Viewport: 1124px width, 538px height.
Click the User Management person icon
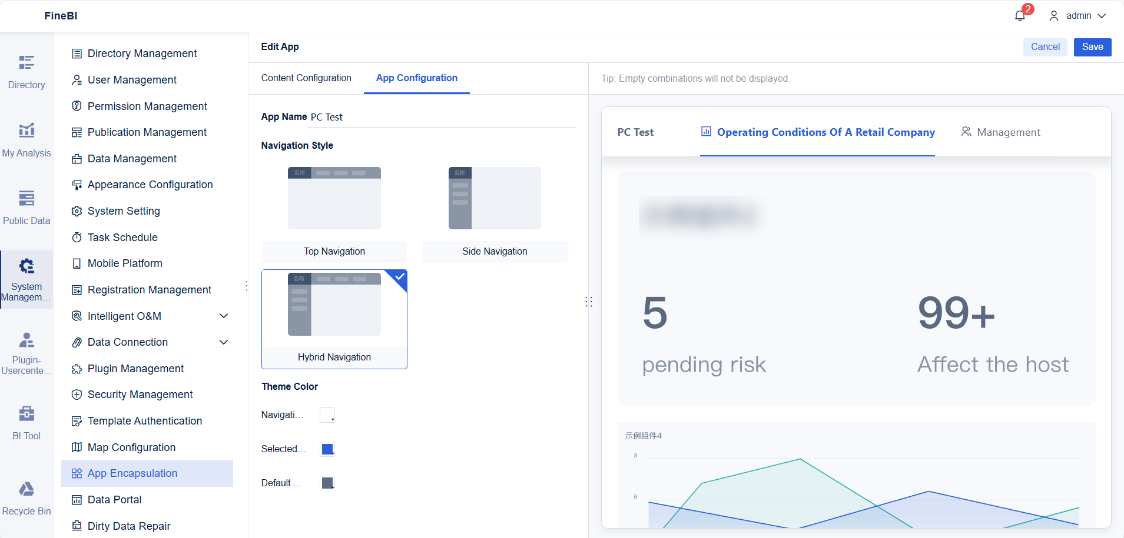click(x=77, y=80)
